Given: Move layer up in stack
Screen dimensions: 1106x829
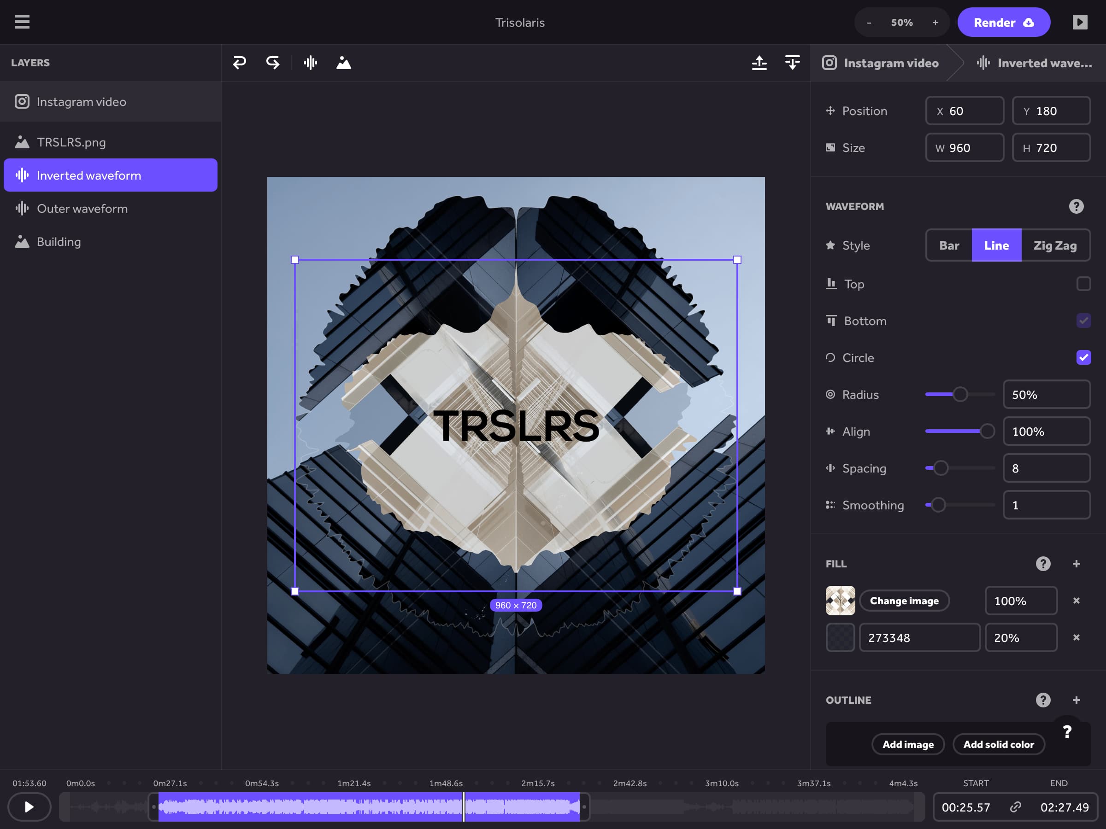Looking at the screenshot, I should point(759,63).
